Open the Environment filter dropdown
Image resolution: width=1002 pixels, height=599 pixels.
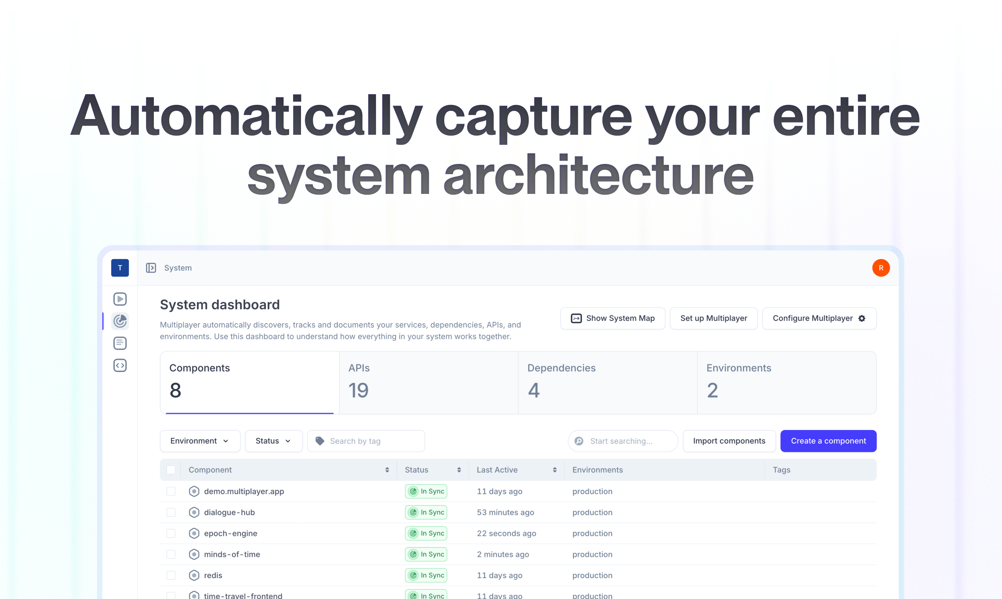tap(200, 441)
